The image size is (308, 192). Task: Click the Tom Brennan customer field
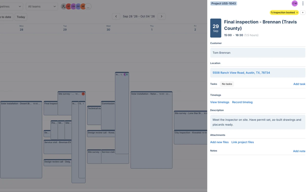point(258,53)
